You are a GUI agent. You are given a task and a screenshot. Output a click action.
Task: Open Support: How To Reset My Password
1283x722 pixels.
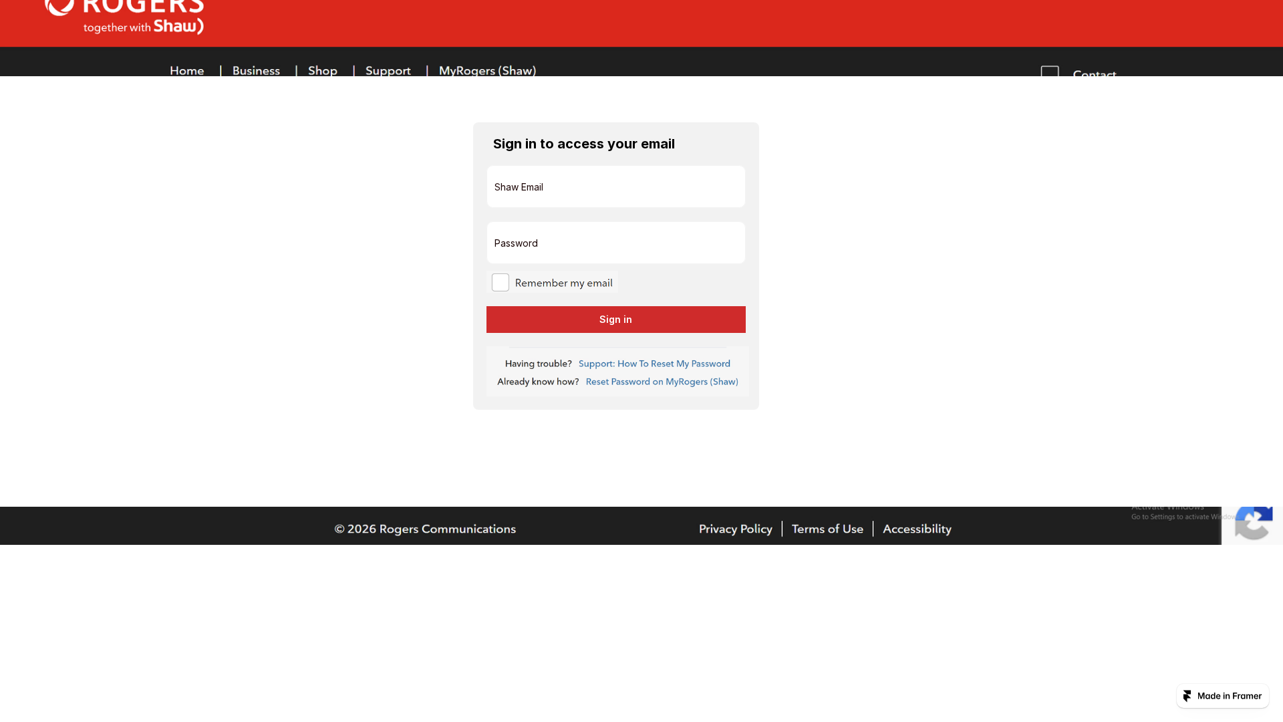pos(654,364)
